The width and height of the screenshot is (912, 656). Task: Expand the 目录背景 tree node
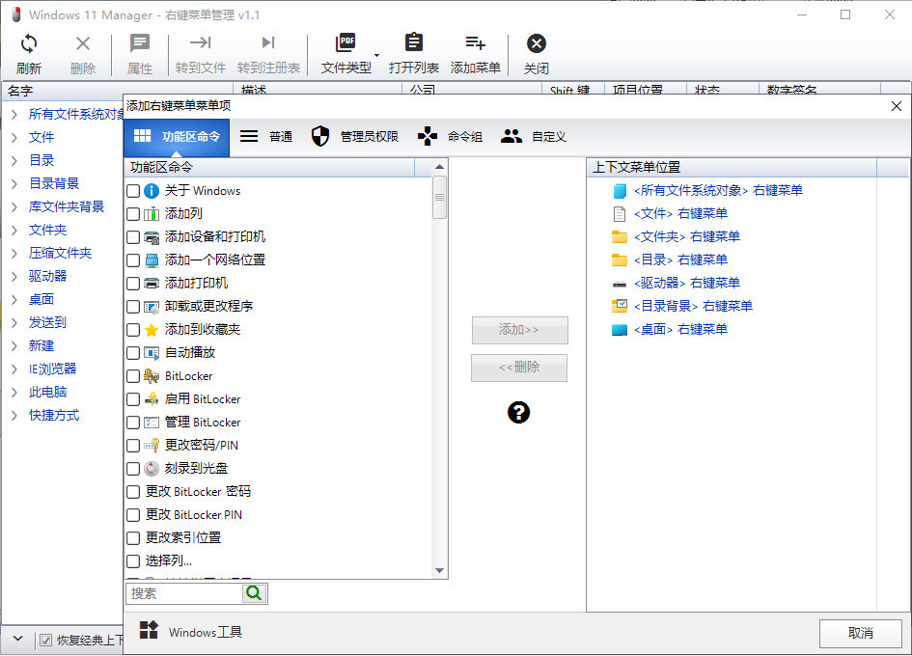point(14,183)
